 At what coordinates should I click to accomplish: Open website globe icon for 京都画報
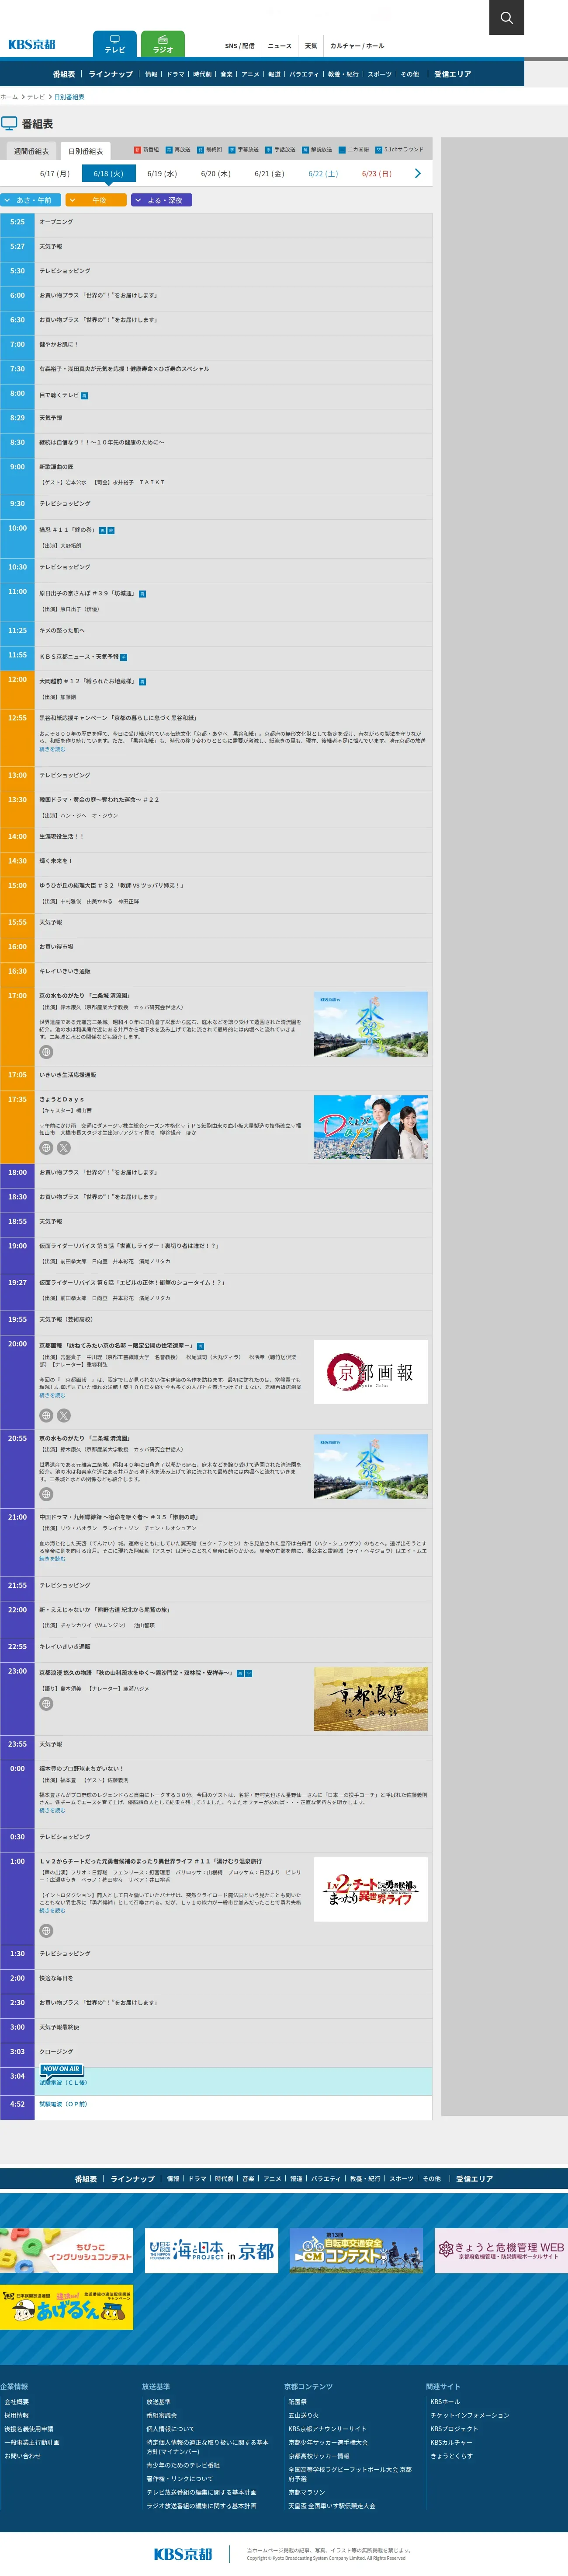tap(46, 1415)
